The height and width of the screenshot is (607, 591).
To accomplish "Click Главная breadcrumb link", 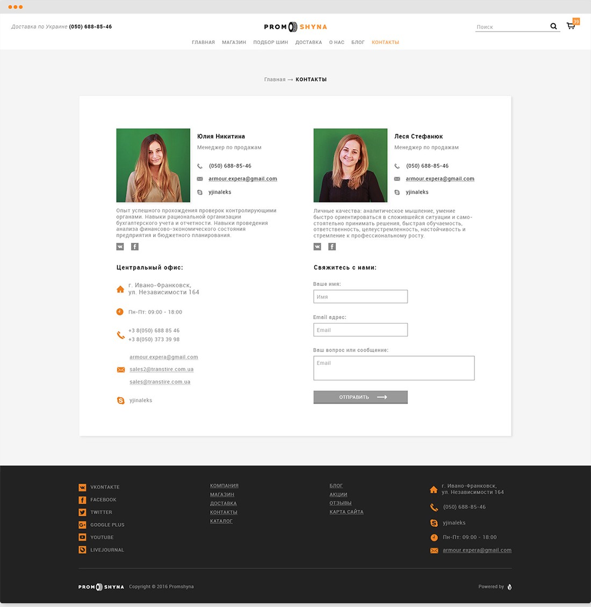I will click(275, 80).
